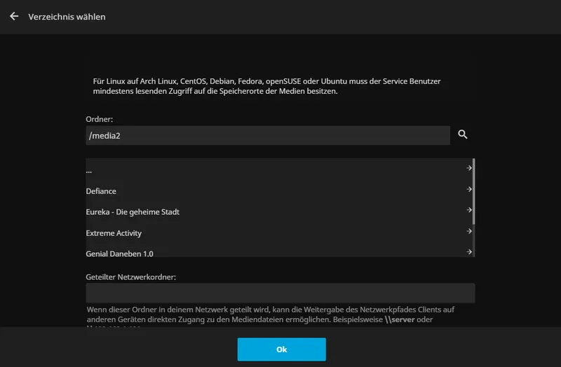This screenshot has width=561, height=367.
Task: Choose the Genial Daneben 1.0 folder
Action: pos(119,253)
